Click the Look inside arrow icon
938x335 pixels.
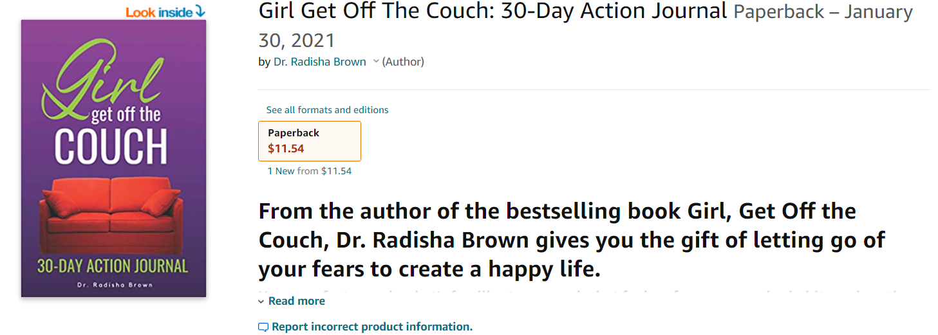pos(200,11)
